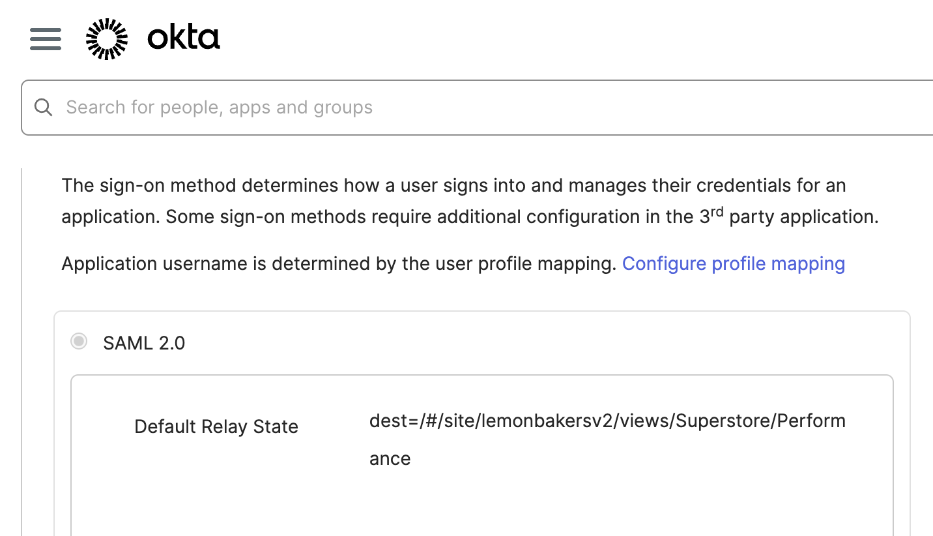This screenshot has width=933, height=536.
Task: Click the superscript 'rd' in 3rd party
Action: 717,211
